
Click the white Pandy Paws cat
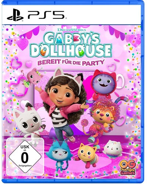click(x=29, y=123)
